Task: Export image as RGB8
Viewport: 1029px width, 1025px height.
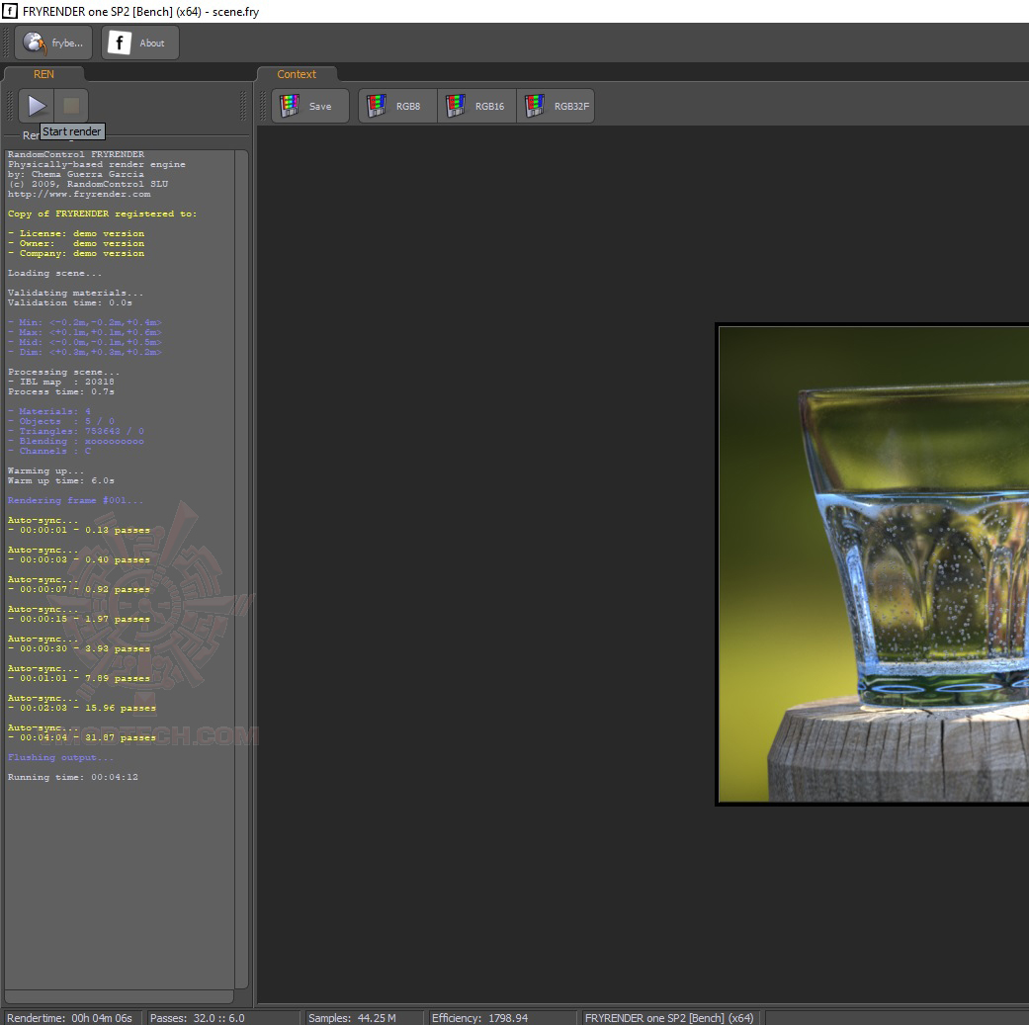Action: (397, 107)
